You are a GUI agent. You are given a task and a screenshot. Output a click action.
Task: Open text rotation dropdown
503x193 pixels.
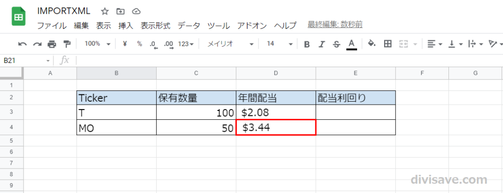coord(495,44)
